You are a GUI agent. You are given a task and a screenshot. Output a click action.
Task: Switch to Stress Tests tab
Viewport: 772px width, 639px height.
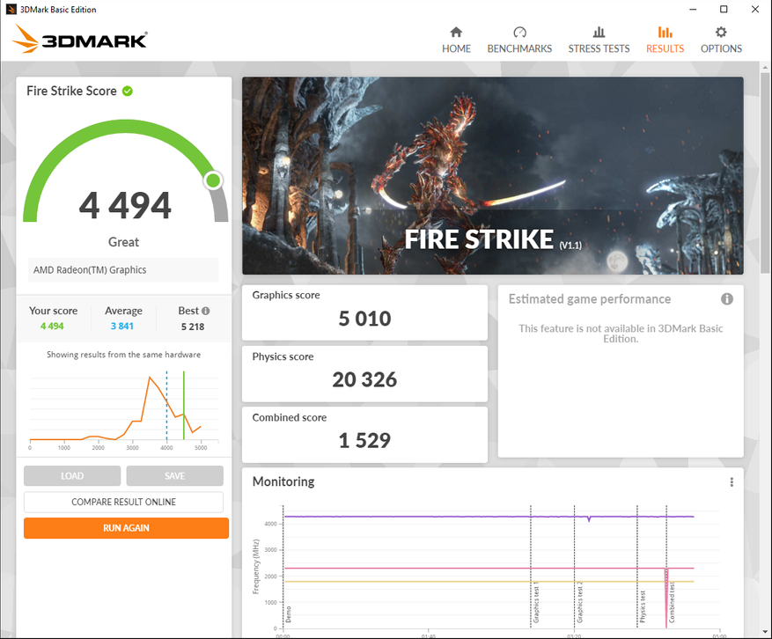pos(599,40)
